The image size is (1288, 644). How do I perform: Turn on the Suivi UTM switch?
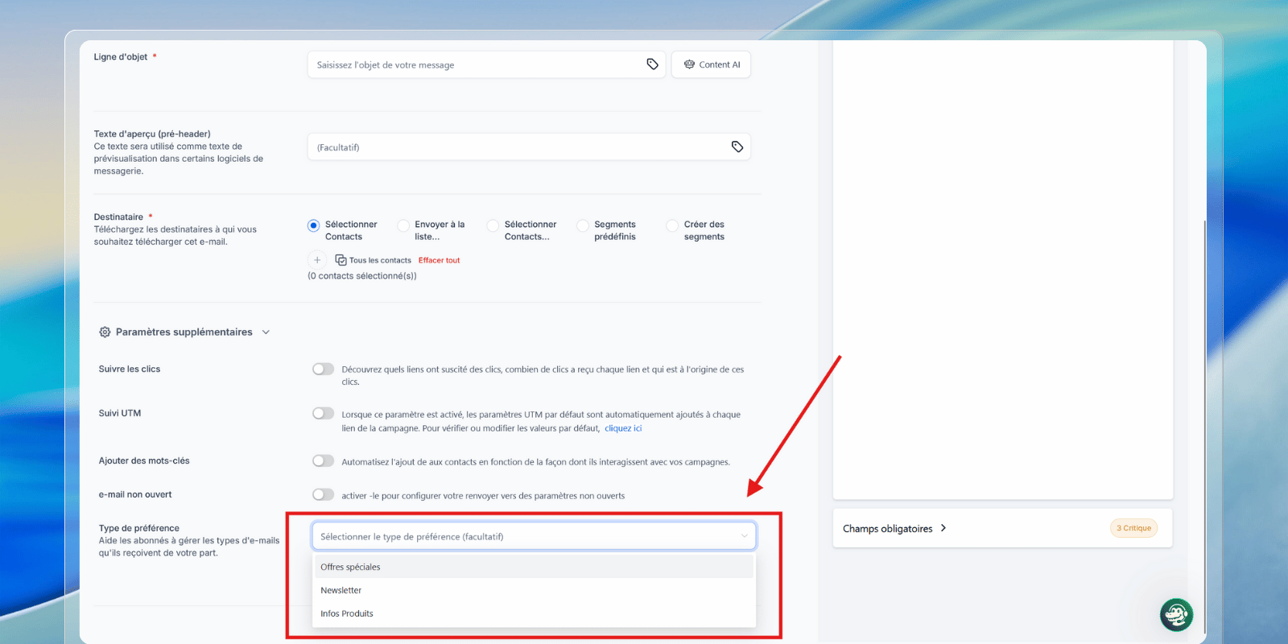click(x=323, y=413)
